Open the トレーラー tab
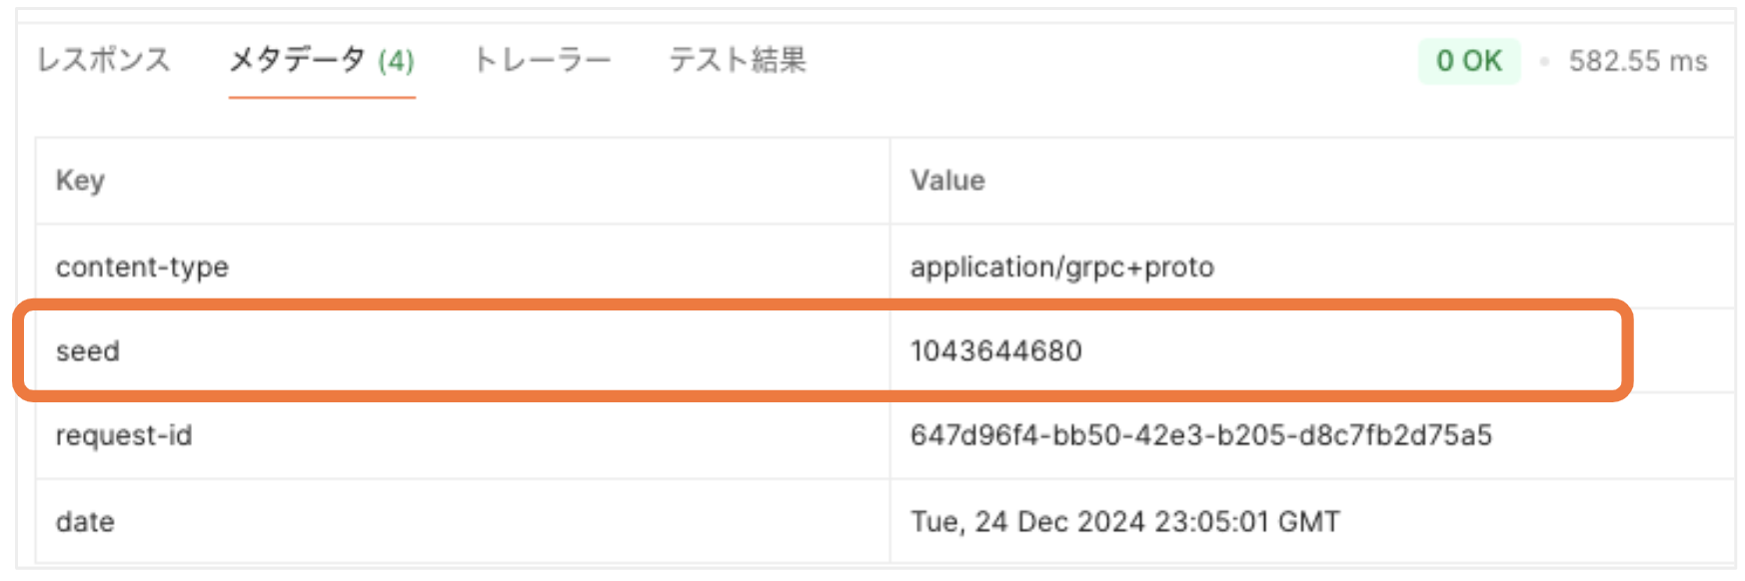The width and height of the screenshot is (1745, 581). pyautogui.click(x=541, y=61)
